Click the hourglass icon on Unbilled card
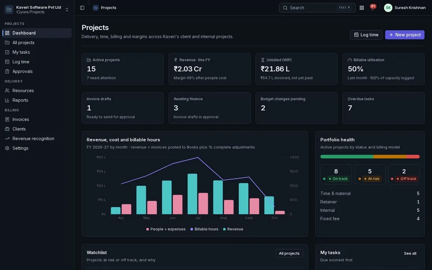 point(263,60)
